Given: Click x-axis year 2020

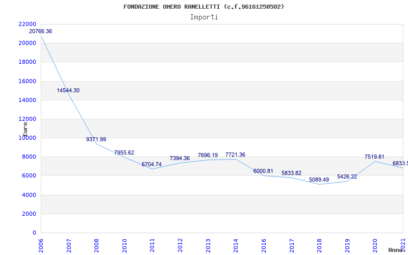Looking at the screenshot, I should pos(375,246).
